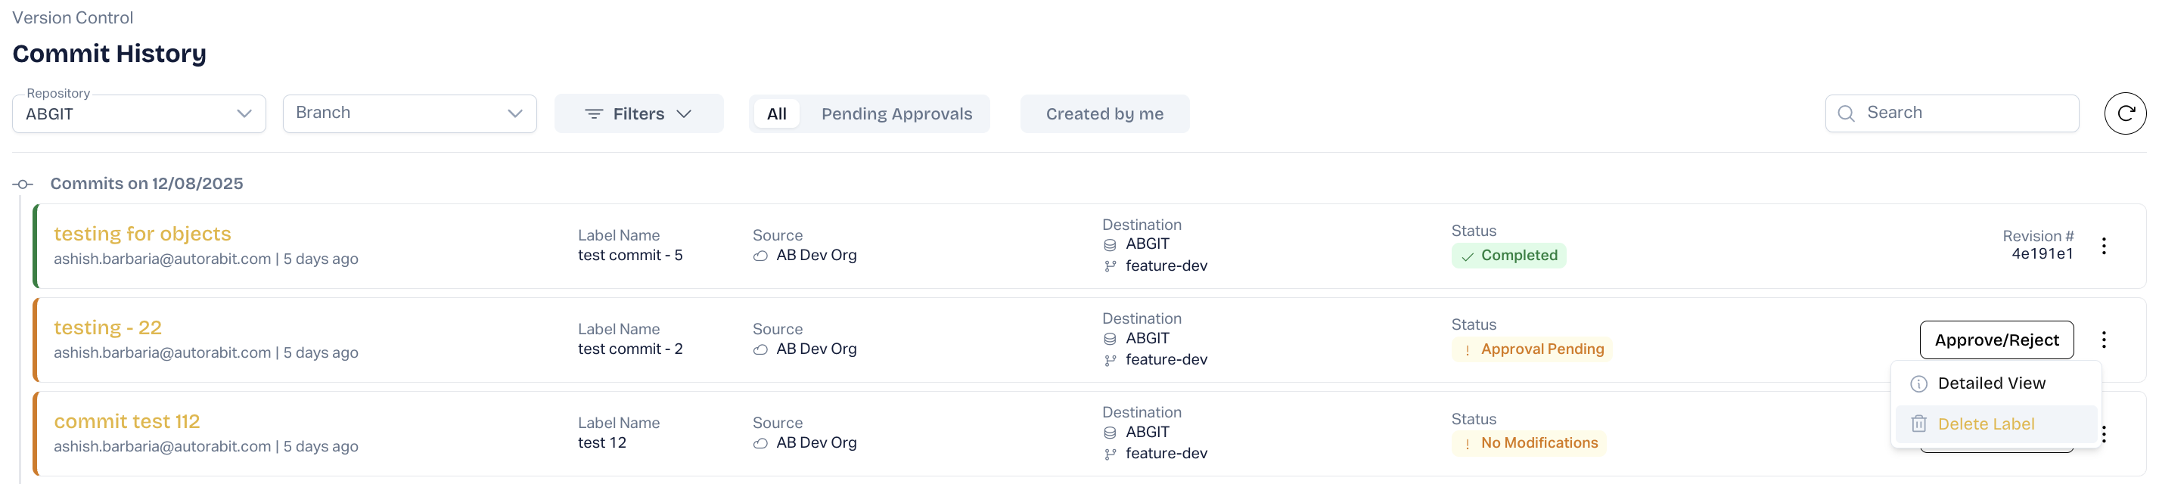
Task: Toggle the Created by me filter
Action: click(1104, 114)
